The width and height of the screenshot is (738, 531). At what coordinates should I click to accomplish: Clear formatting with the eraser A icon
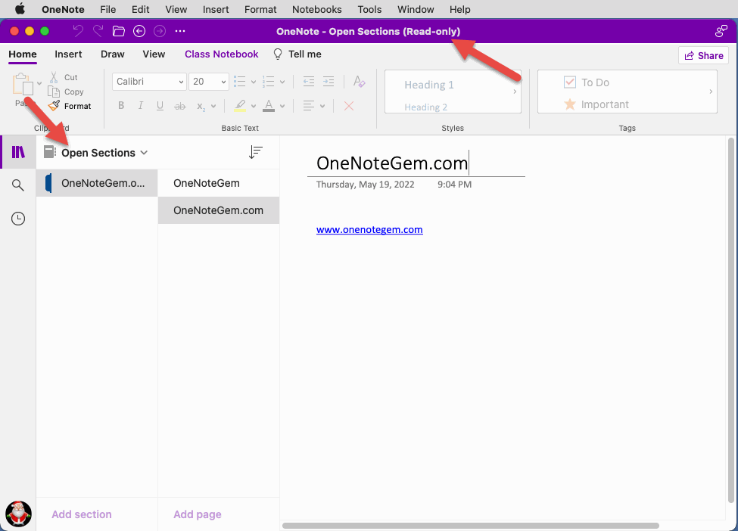coord(359,82)
